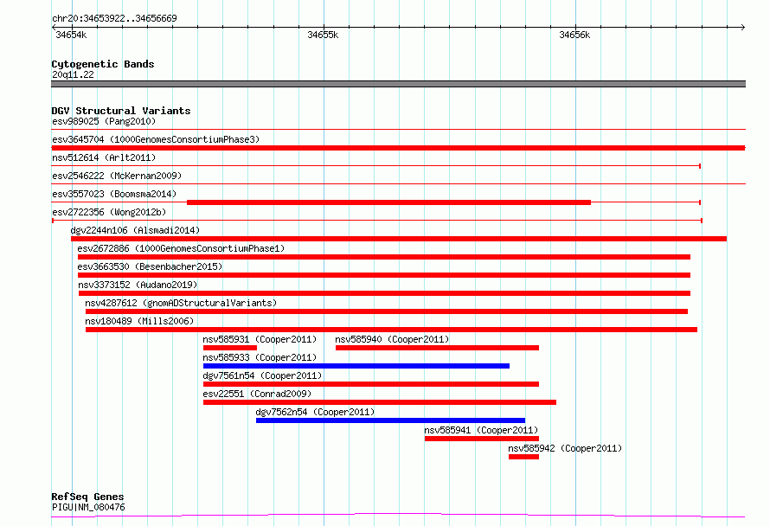Click the nsv585942 (Cooper2011) text label
Viewport: 770px width, 526px height.
565,448
